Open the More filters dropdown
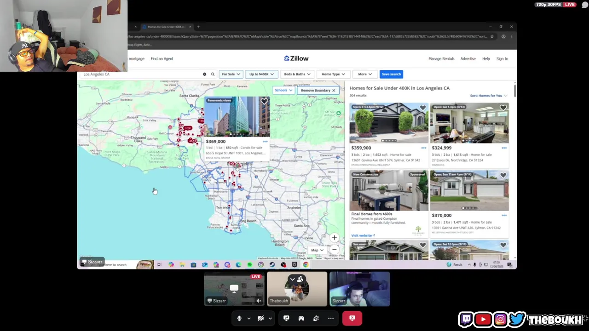The height and width of the screenshot is (331, 589). click(x=364, y=74)
